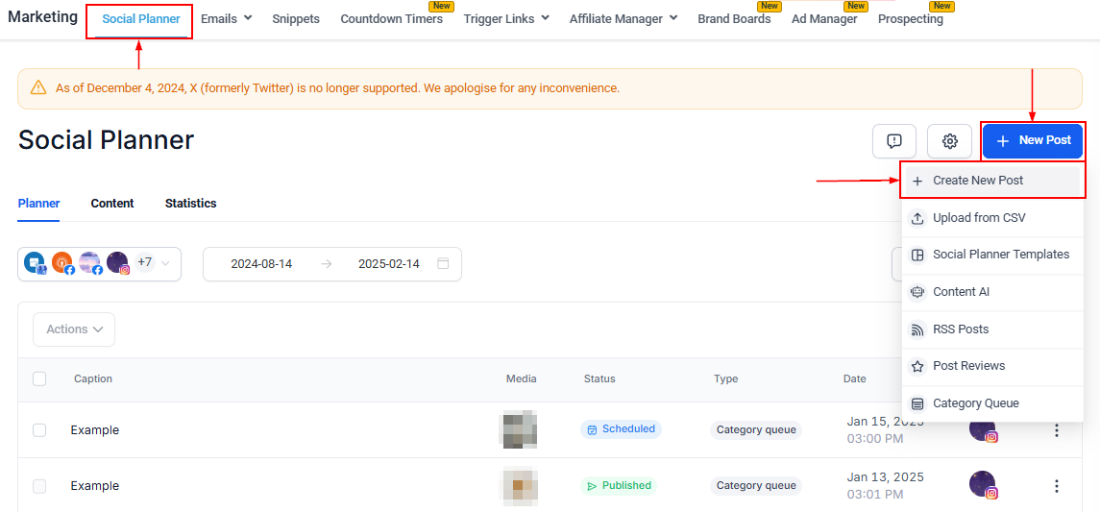Check the first Example post checkbox

[39, 430]
